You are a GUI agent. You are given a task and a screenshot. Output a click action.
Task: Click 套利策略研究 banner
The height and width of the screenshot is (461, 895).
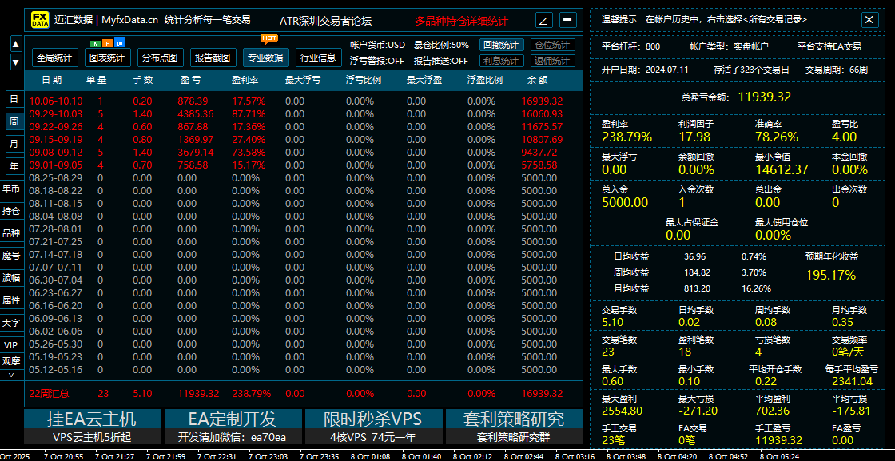click(515, 426)
